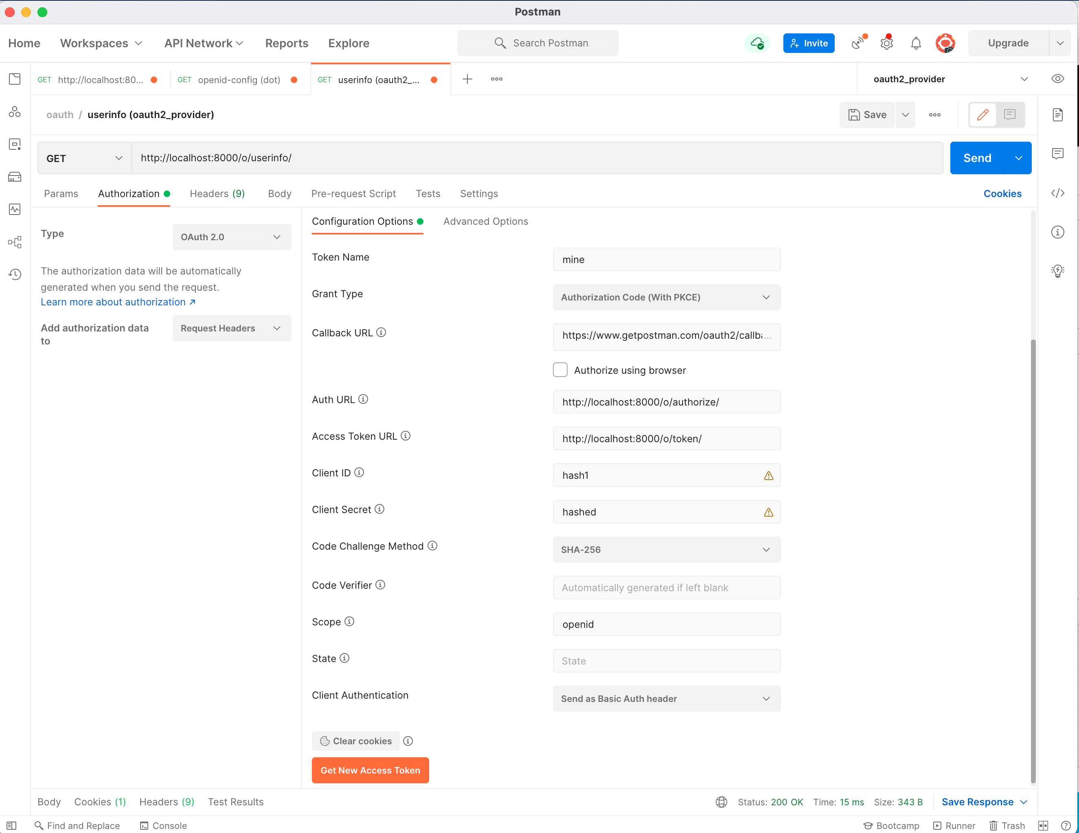Image resolution: width=1079 pixels, height=833 pixels.
Task: Click Clear cookies button
Action: click(356, 741)
